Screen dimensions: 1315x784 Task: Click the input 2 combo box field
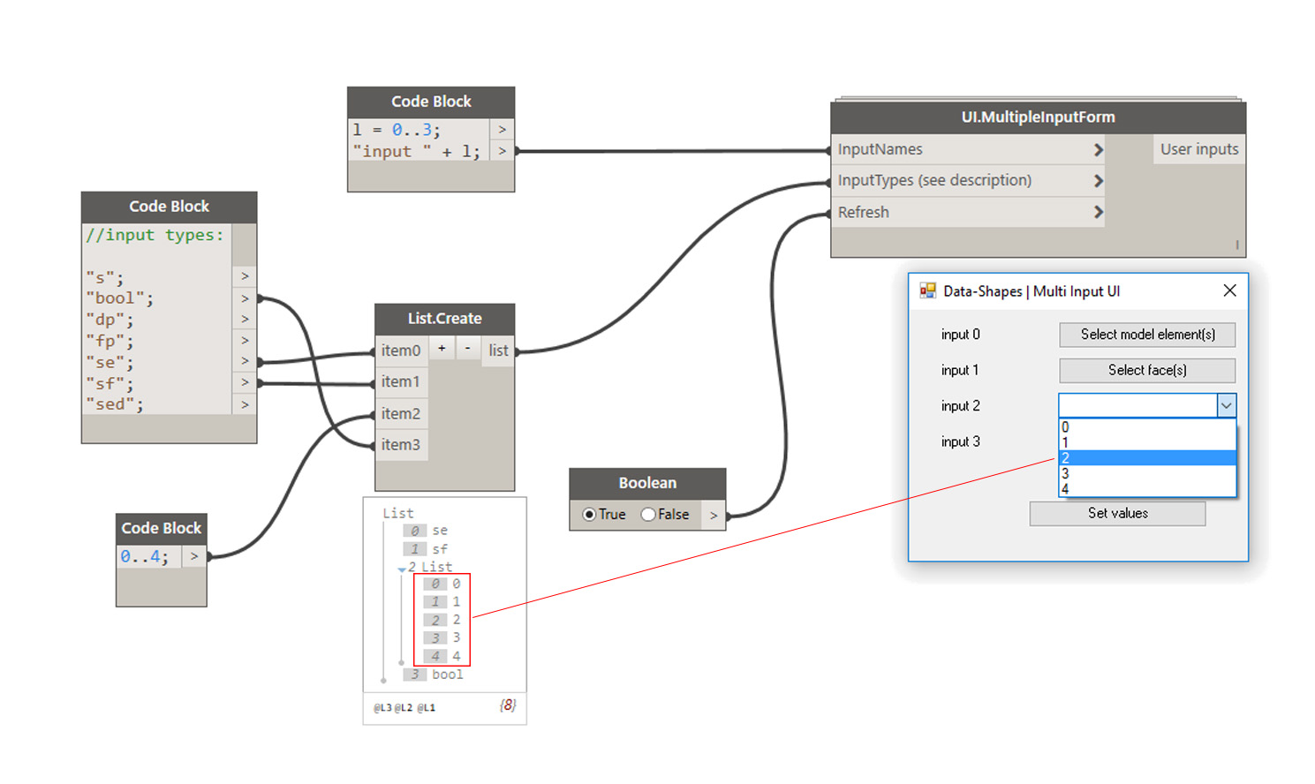(1137, 405)
